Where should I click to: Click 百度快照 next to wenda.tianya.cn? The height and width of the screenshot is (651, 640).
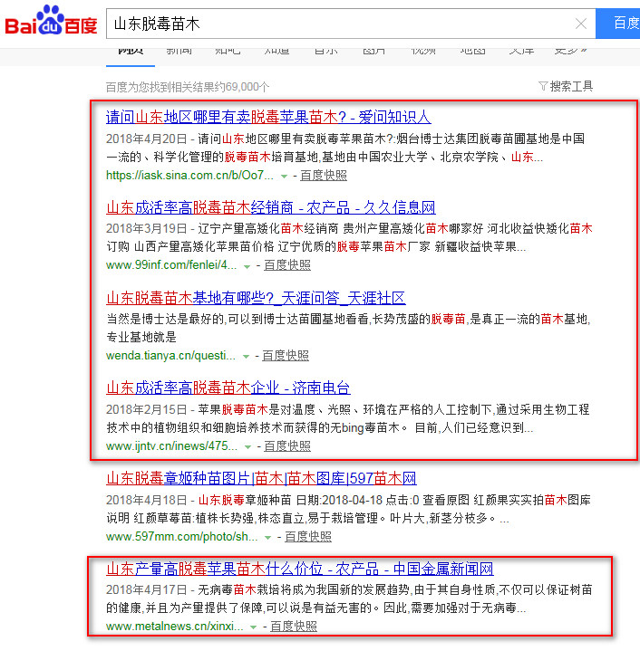tap(285, 356)
